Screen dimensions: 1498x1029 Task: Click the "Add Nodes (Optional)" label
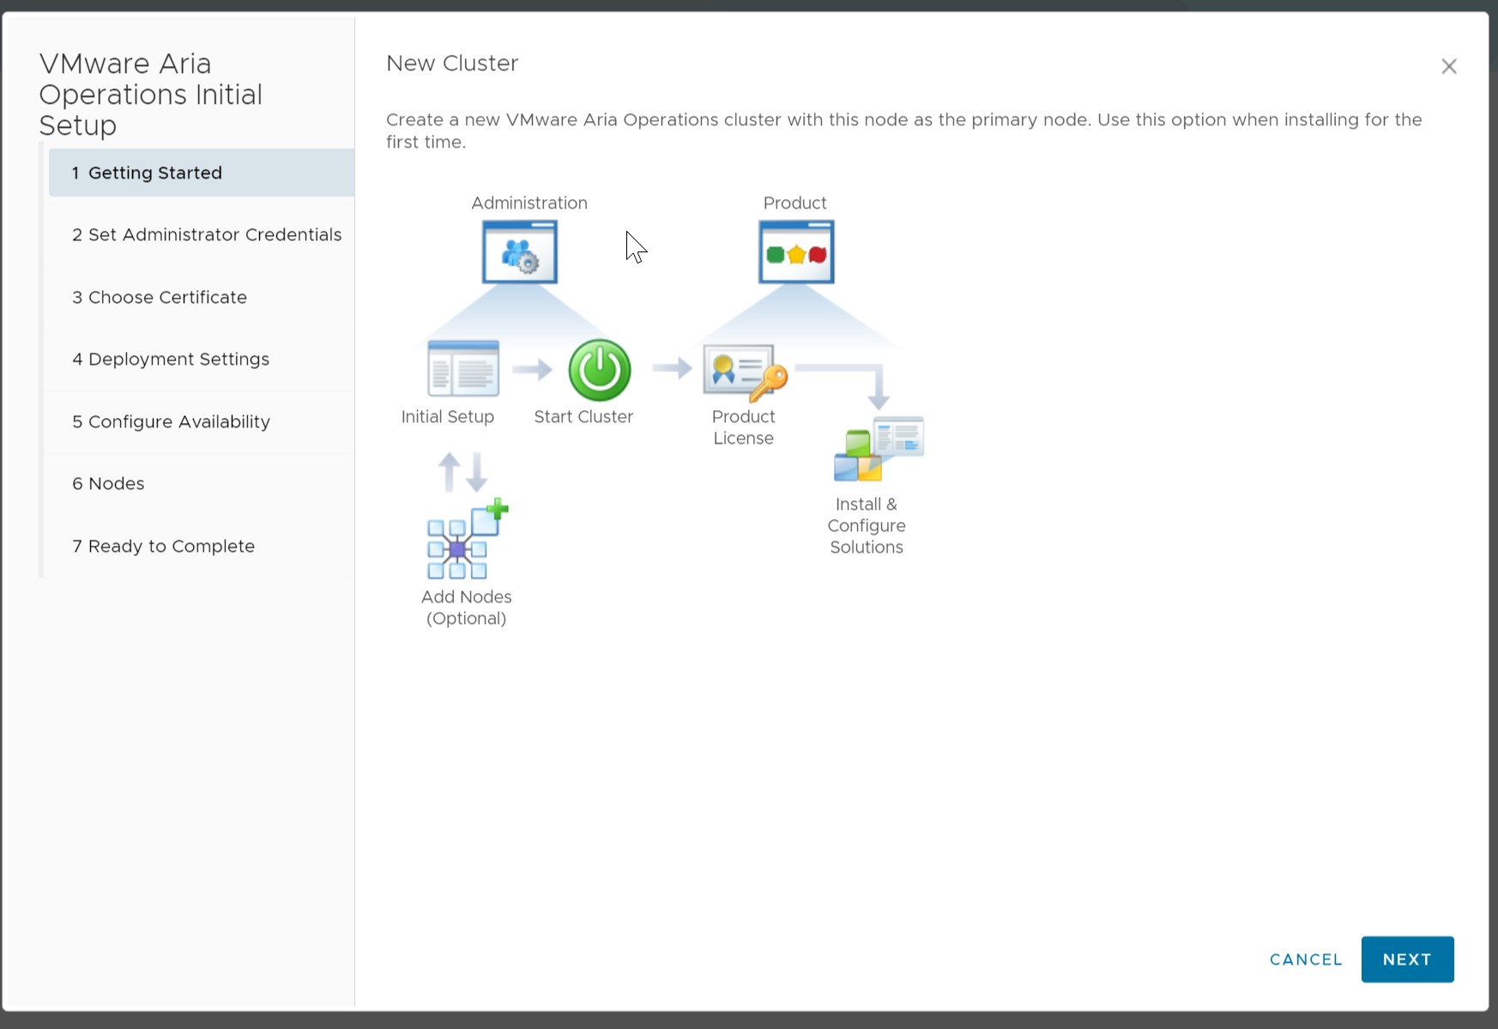pyautogui.click(x=467, y=608)
